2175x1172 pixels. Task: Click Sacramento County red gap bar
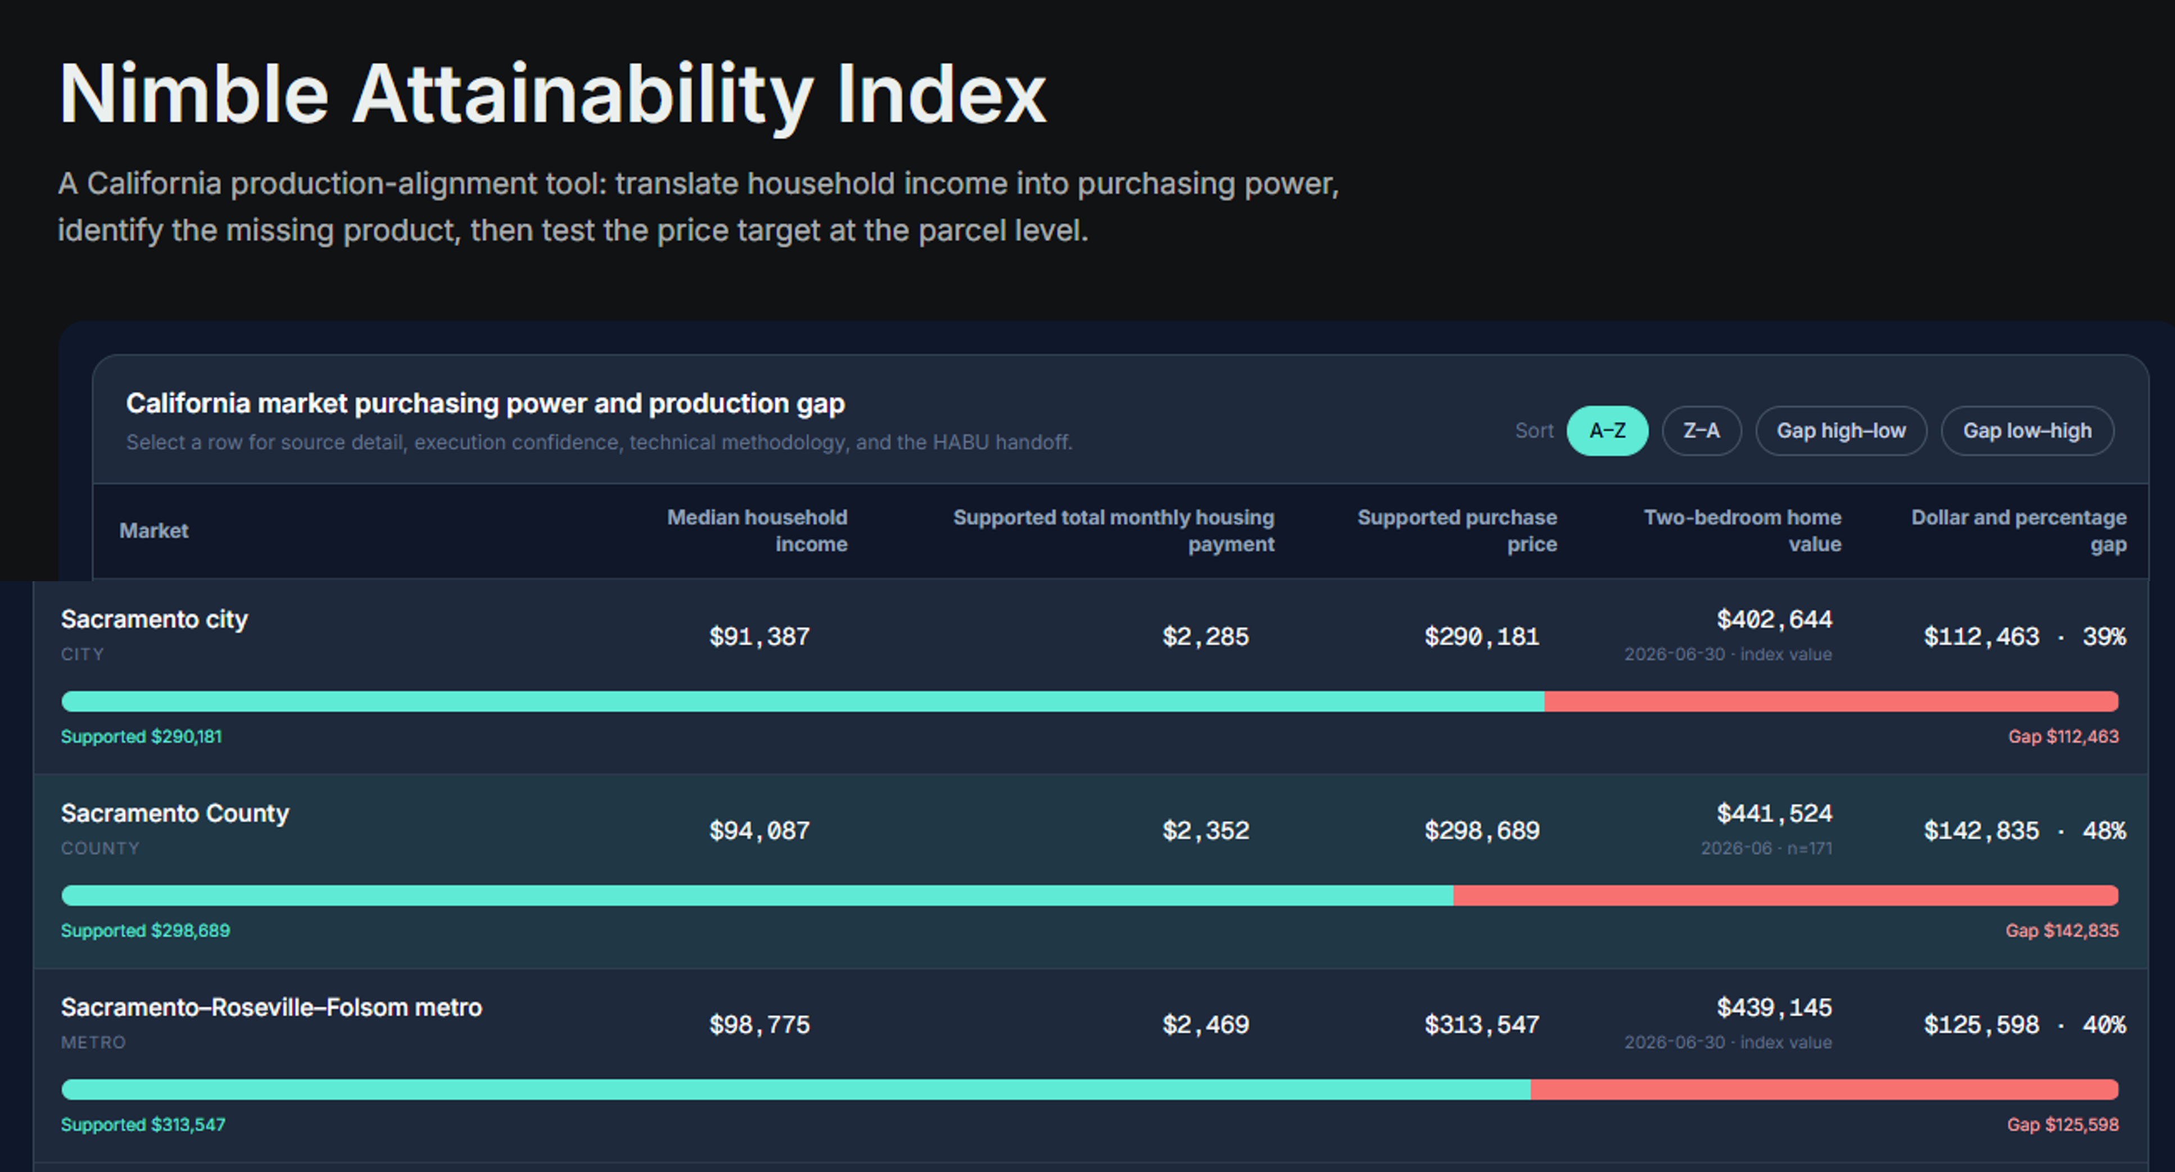[1786, 895]
